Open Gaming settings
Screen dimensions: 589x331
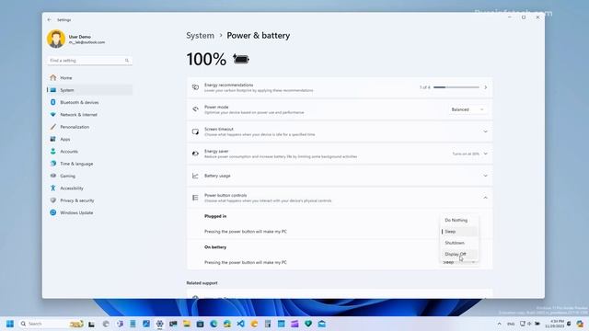89,176
